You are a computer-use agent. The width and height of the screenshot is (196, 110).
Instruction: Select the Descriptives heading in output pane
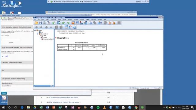pyautogui.click(x=63, y=38)
